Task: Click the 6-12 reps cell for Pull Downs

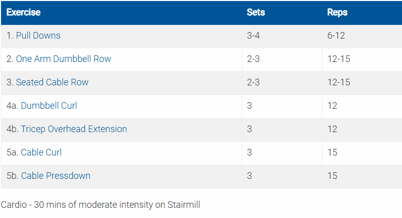Action: point(337,36)
